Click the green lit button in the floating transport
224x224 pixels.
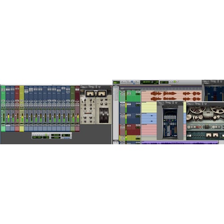[x=46, y=135]
